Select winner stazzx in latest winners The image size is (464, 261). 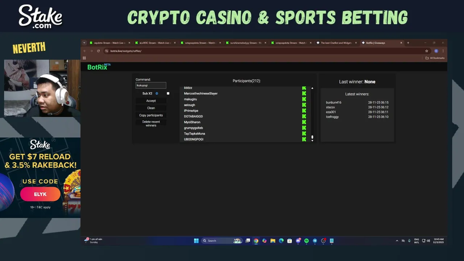[x=330, y=107]
